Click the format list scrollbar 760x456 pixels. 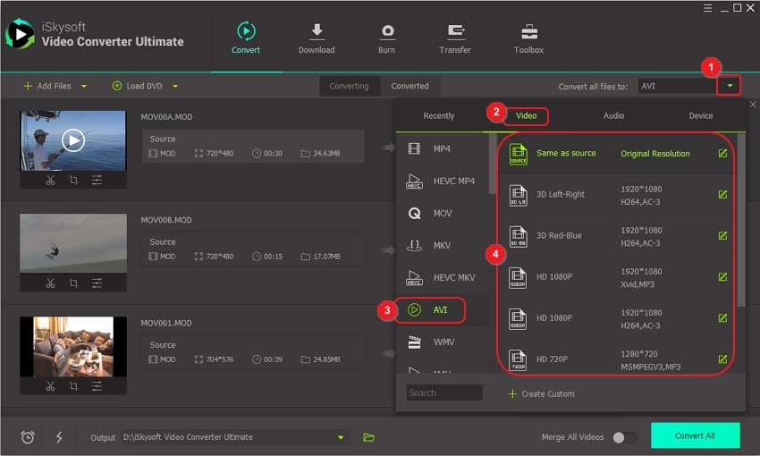click(493, 164)
